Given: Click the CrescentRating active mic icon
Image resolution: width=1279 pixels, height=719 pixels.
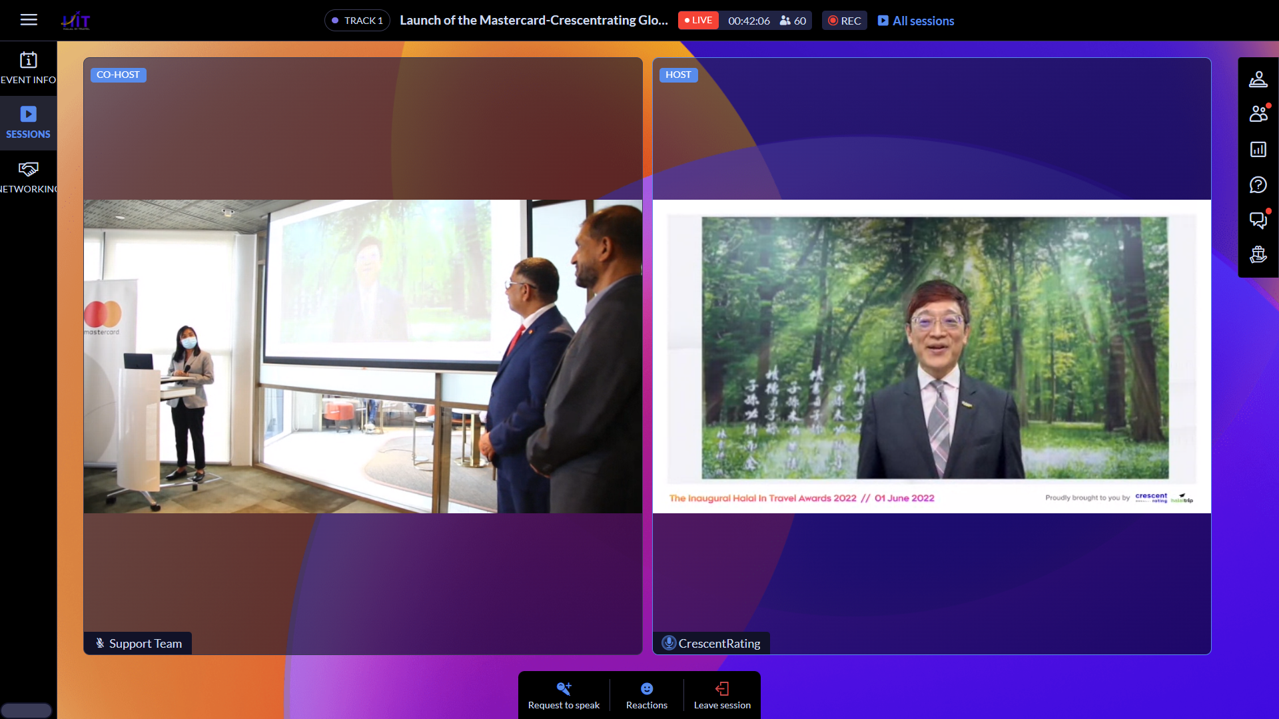Looking at the screenshot, I should (669, 643).
